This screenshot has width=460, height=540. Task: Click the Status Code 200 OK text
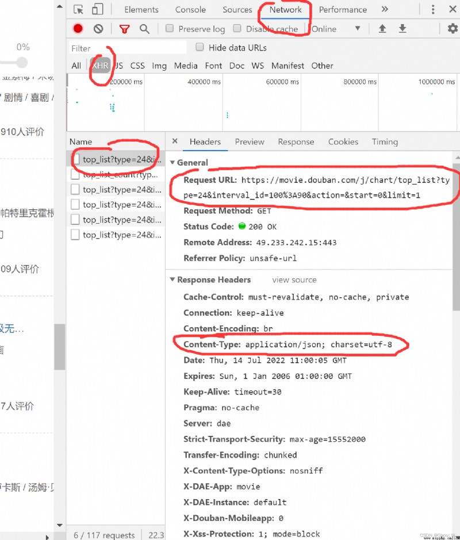tap(262, 227)
